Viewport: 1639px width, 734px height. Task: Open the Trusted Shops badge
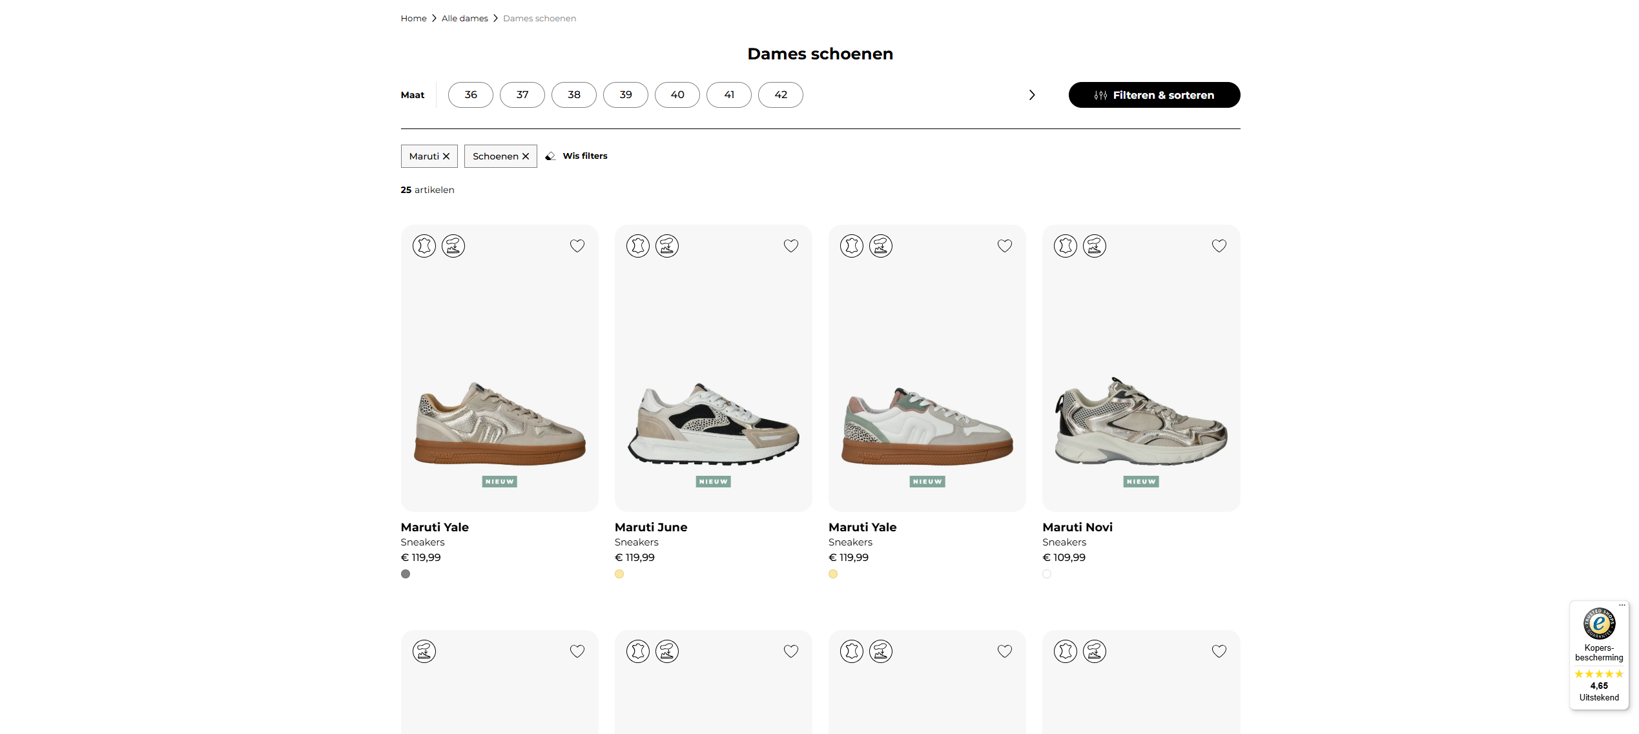pos(1598,624)
